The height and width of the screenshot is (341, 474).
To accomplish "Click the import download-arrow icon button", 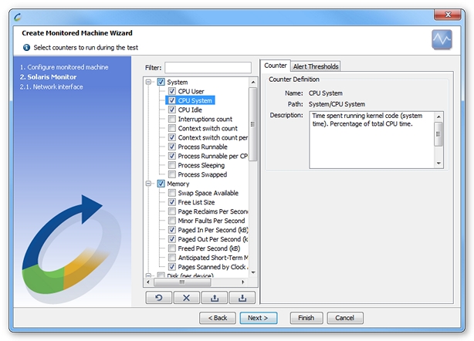I will (242, 298).
